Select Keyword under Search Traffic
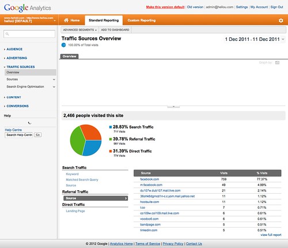 (72, 174)
